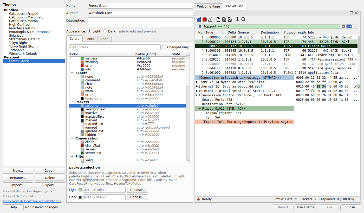Screen dimensions: 364x213
Task: Click the green success color swatch
Action: click(82, 58)
